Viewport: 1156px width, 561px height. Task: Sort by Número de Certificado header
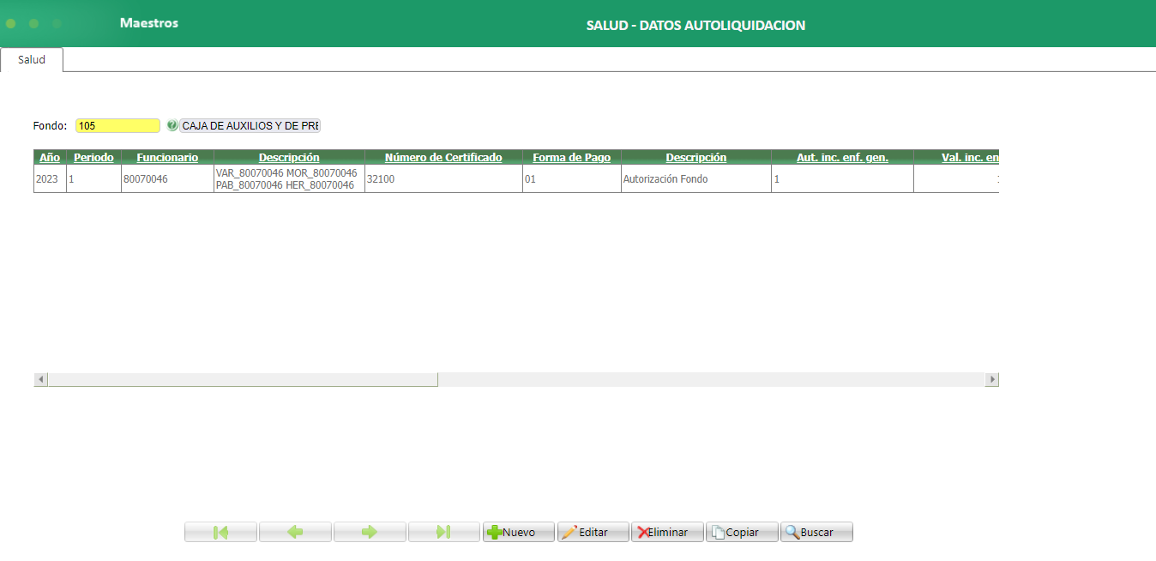click(x=443, y=158)
